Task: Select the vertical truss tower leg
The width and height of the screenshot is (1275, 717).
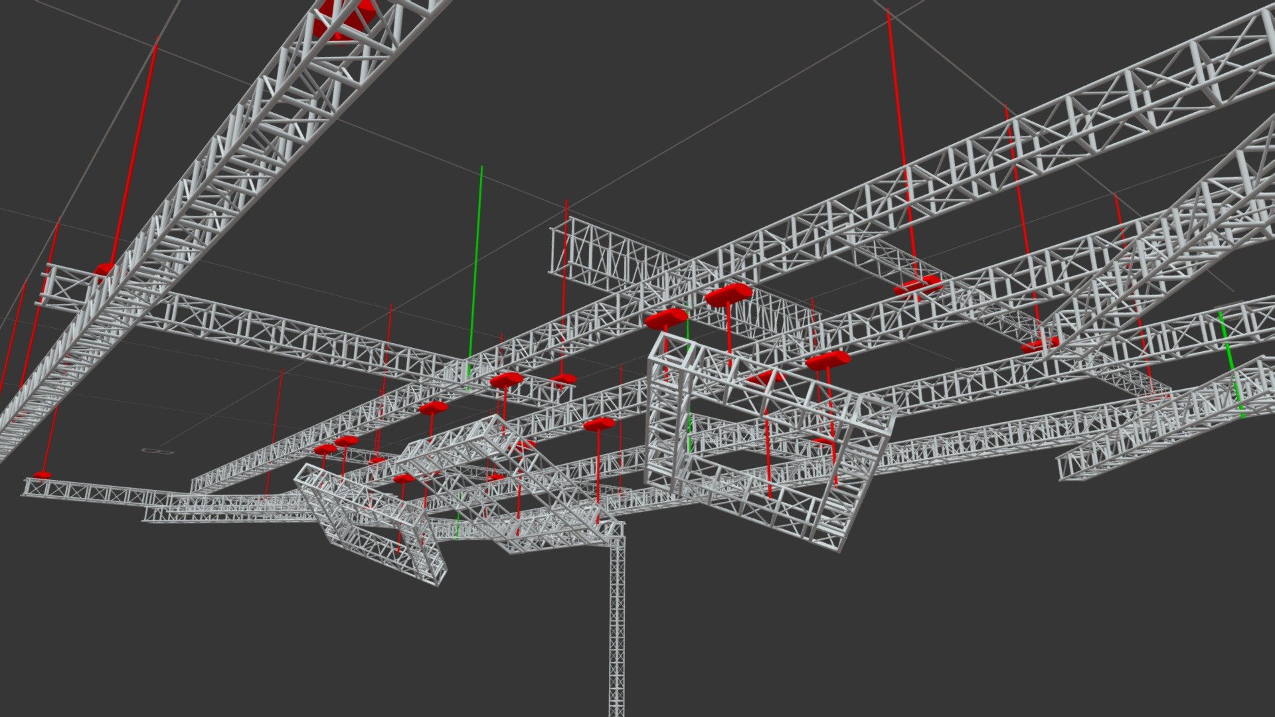Action: tap(617, 627)
